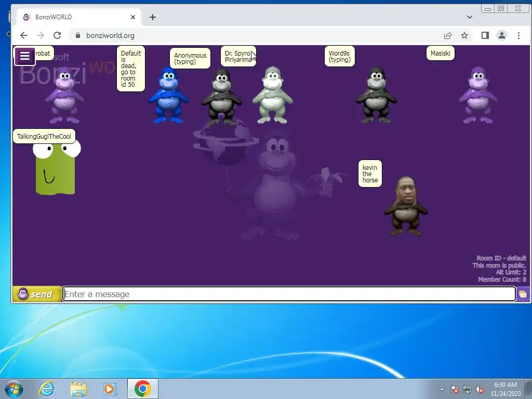
Task: Click the Chrome taskbar icon
Action: click(x=142, y=389)
